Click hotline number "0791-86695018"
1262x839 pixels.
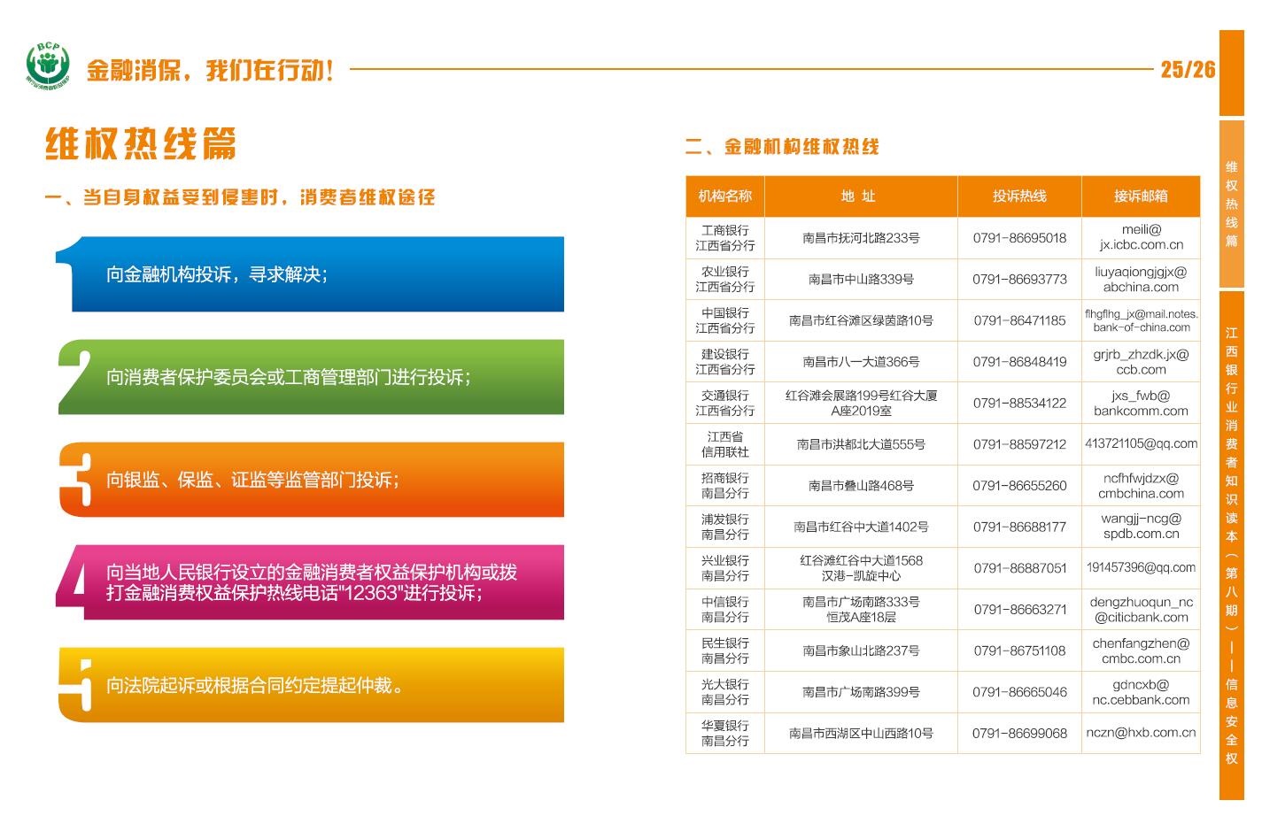pos(1019,238)
